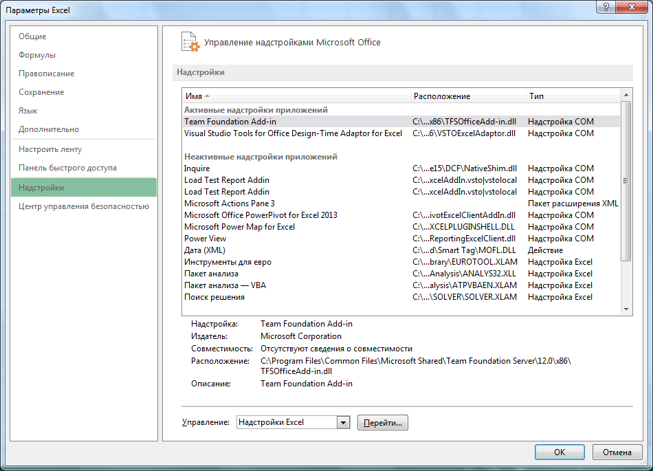Click the Действие type cell

(x=546, y=250)
